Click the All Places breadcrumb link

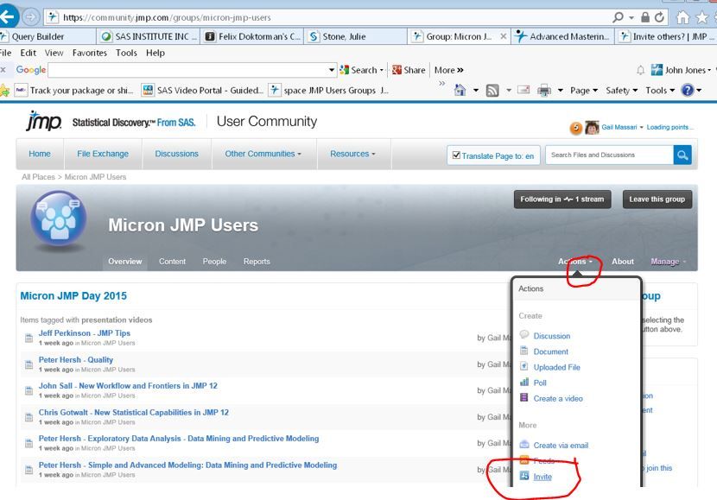pyautogui.click(x=38, y=177)
